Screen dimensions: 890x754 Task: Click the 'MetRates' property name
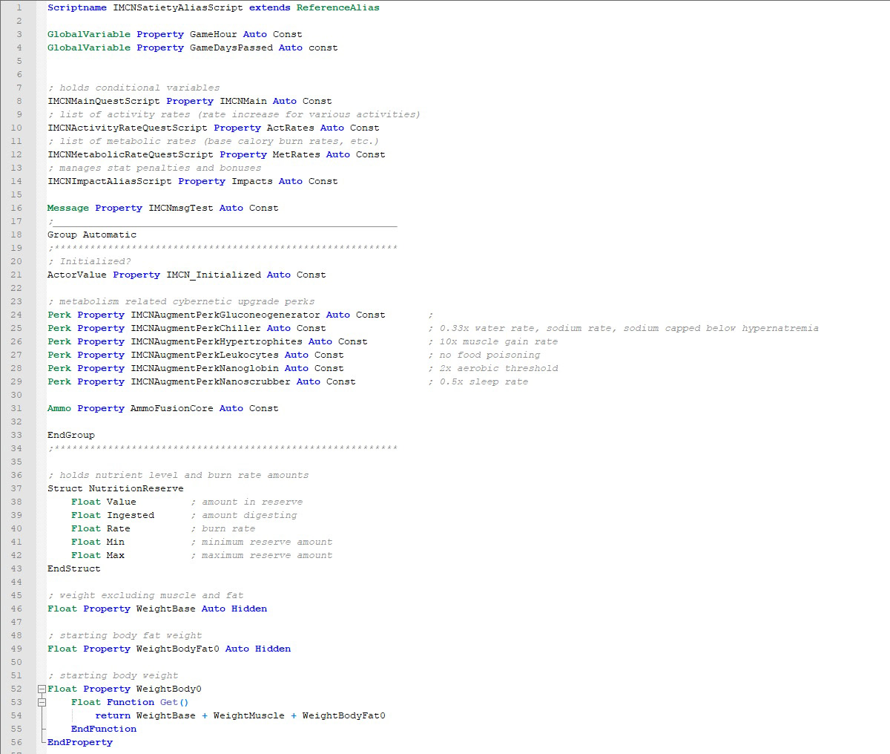pos(297,154)
